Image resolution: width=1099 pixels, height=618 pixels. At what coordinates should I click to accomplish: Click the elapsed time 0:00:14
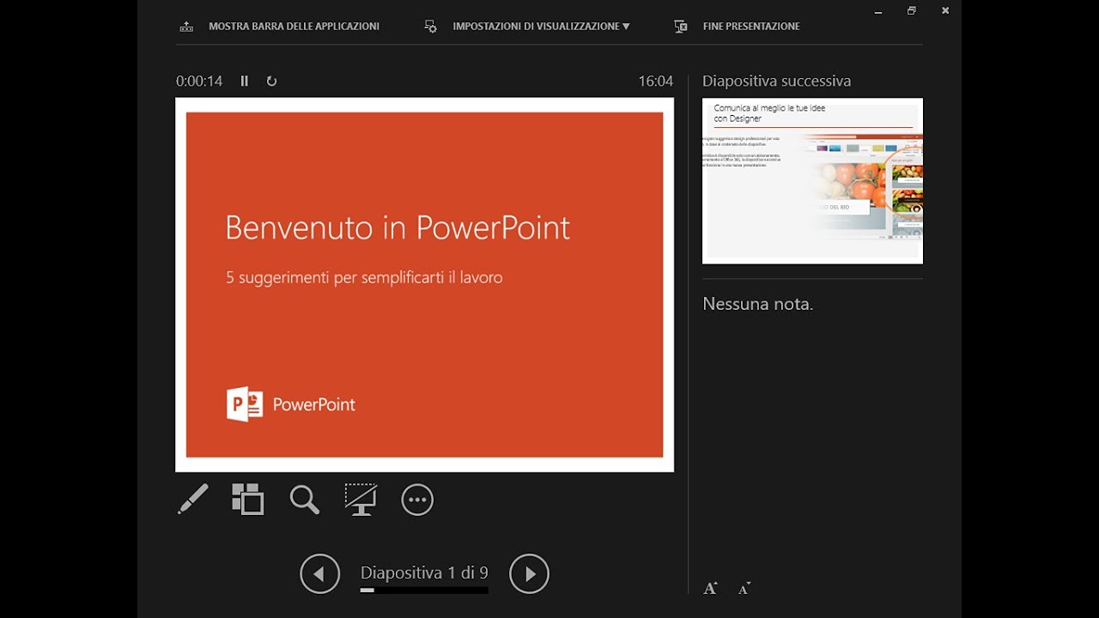click(199, 81)
